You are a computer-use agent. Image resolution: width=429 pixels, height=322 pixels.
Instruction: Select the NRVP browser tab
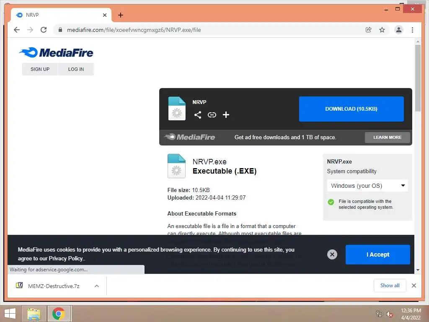61,15
